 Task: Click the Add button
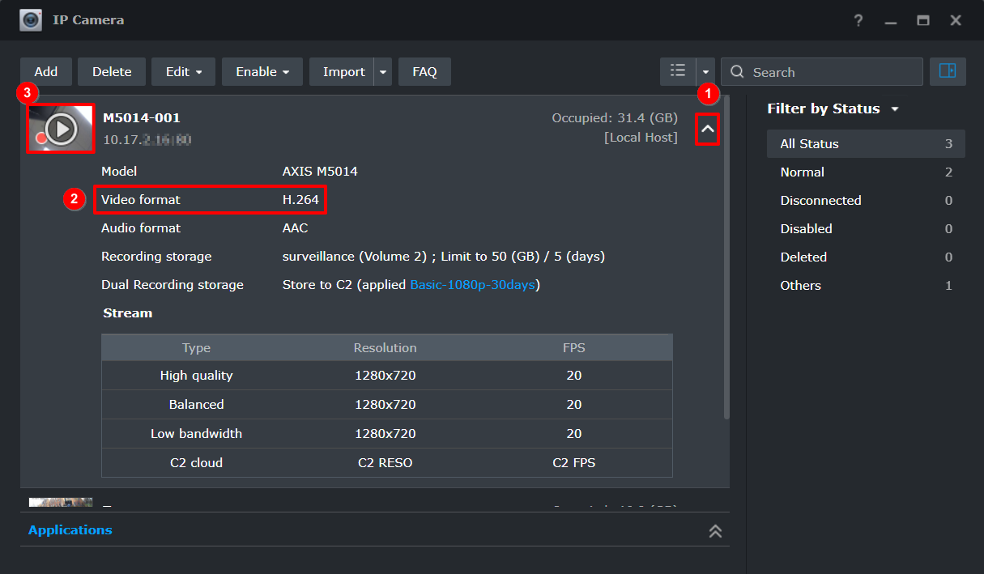(x=45, y=71)
